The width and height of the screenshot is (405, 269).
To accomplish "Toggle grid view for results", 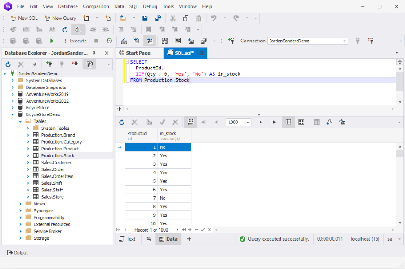I will (288, 122).
